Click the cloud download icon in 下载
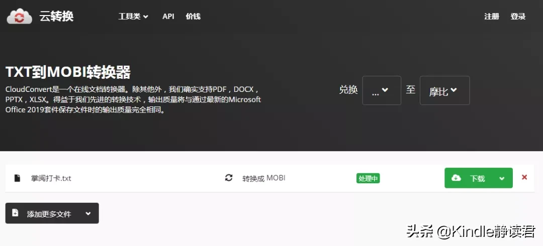This screenshot has width=543, height=246. (x=457, y=178)
